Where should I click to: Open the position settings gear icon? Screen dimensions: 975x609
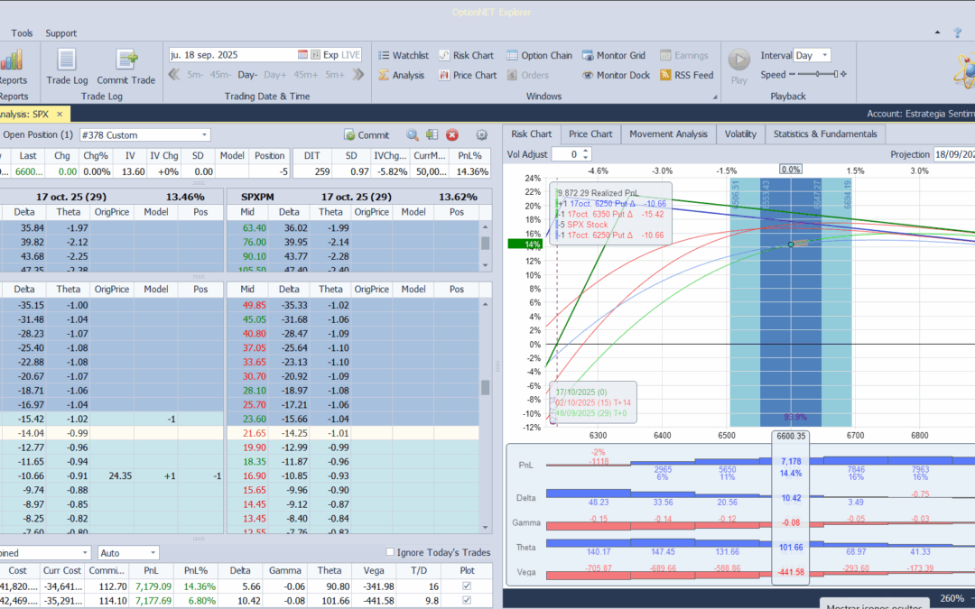pyautogui.click(x=481, y=134)
